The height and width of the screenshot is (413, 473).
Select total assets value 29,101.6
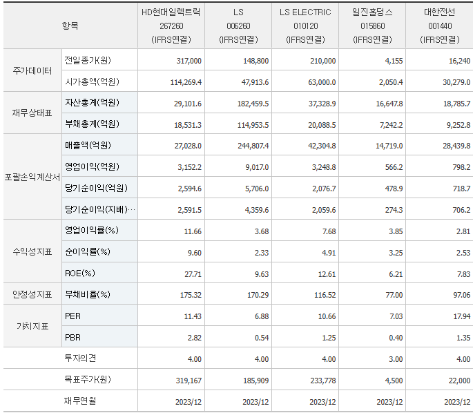coord(188,104)
